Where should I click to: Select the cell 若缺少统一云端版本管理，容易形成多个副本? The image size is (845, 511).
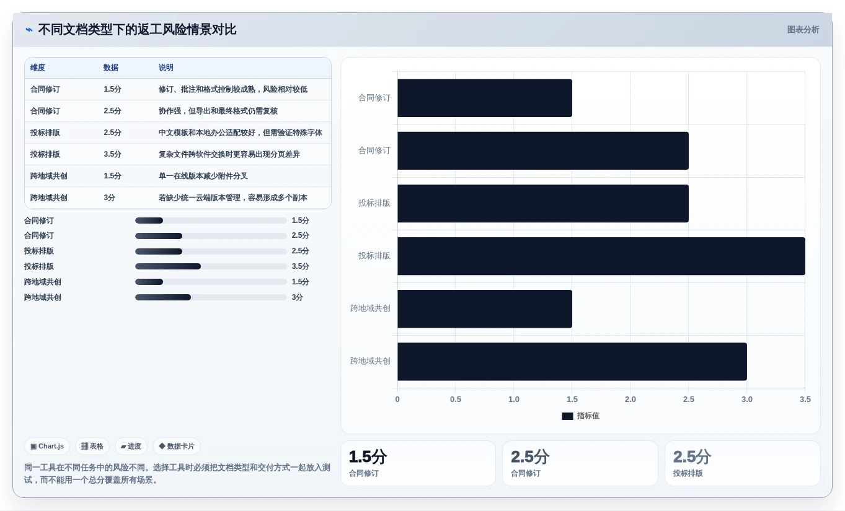click(233, 198)
